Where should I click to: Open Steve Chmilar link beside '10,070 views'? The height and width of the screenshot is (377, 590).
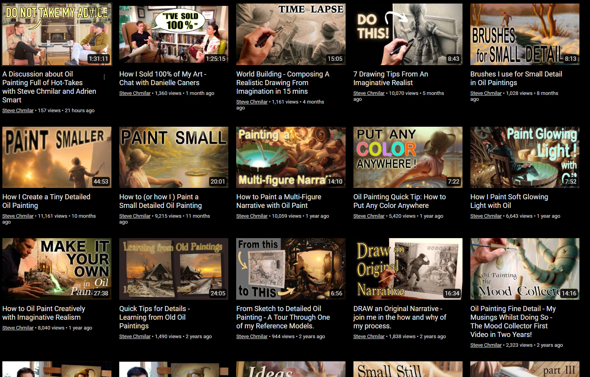[369, 93]
